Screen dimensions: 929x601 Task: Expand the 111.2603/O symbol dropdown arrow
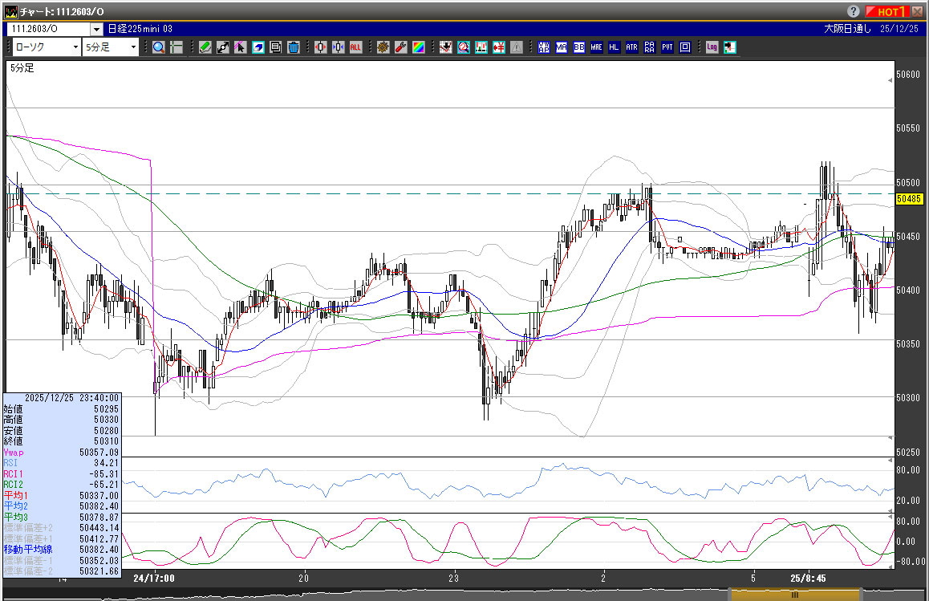(x=96, y=28)
